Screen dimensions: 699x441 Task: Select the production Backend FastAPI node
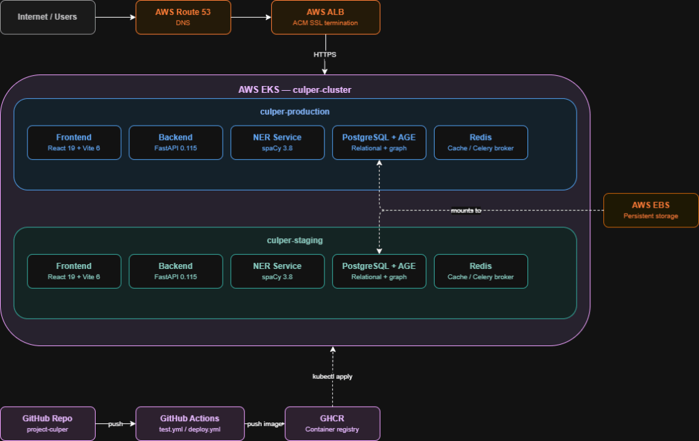point(176,142)
